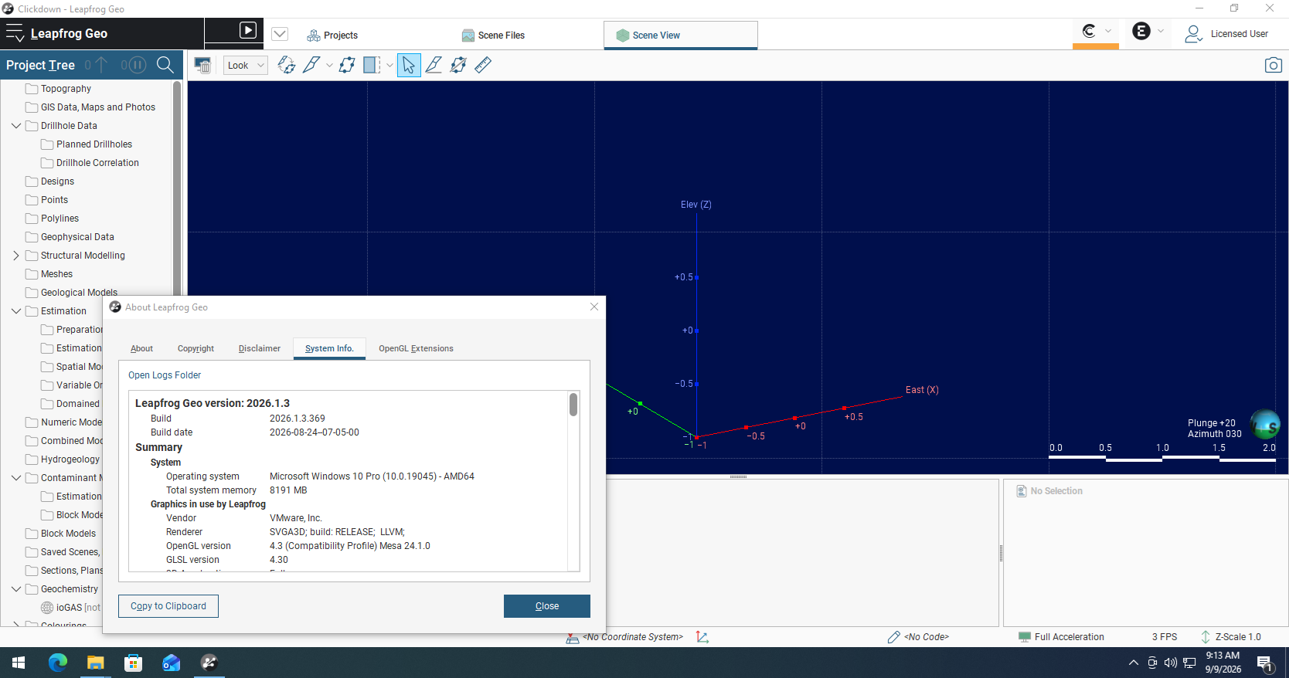
Task: Open Outlook from the taskbar
Action: pyautogui.click(x=171, y=663)
